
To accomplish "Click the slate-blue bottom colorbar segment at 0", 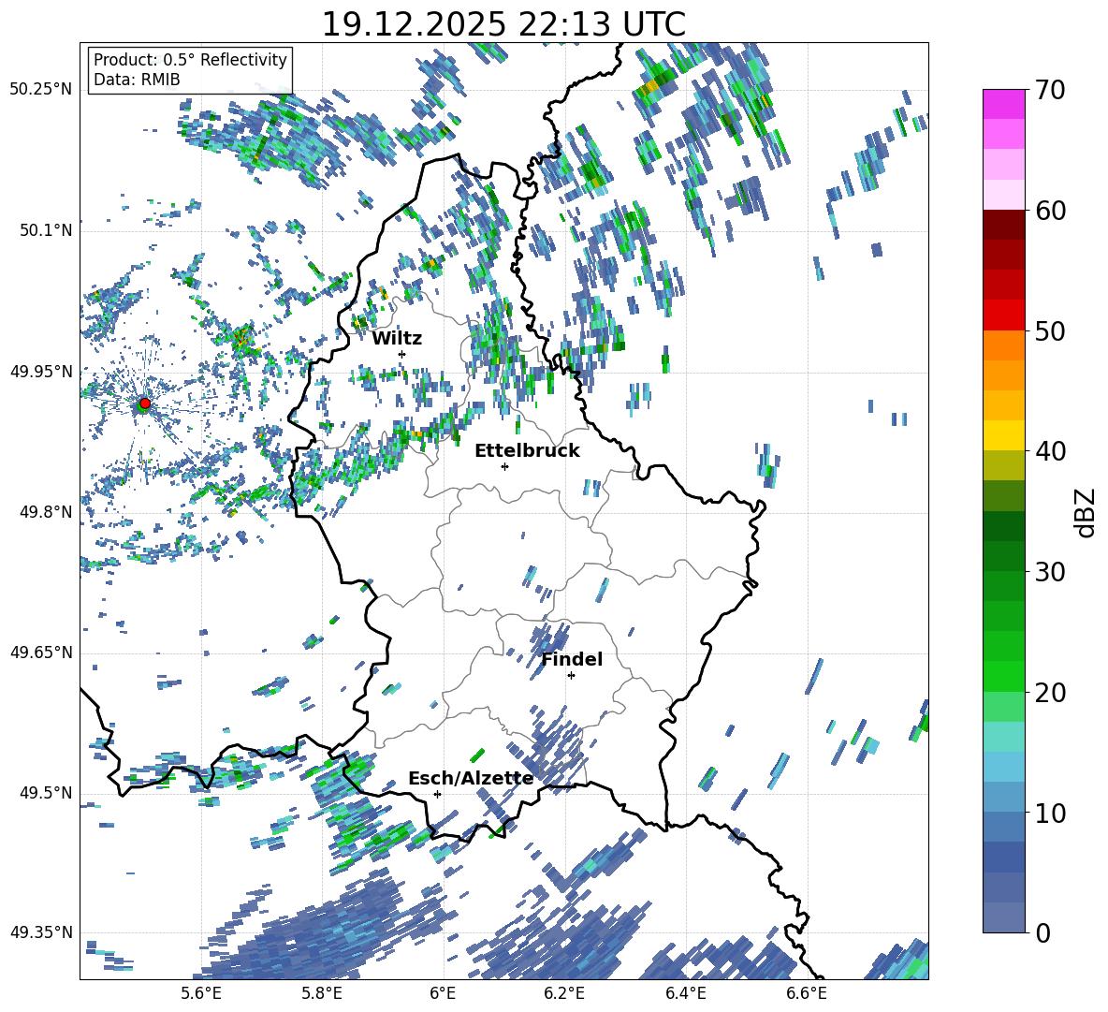I will click(1003, 917).
